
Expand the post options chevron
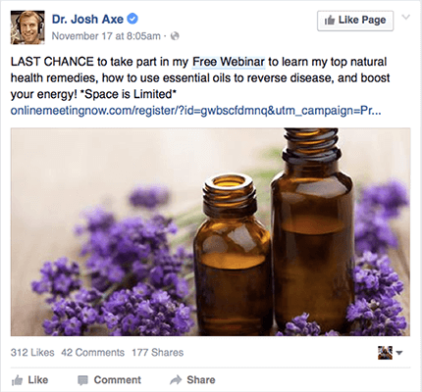click(x=405, y=18)
